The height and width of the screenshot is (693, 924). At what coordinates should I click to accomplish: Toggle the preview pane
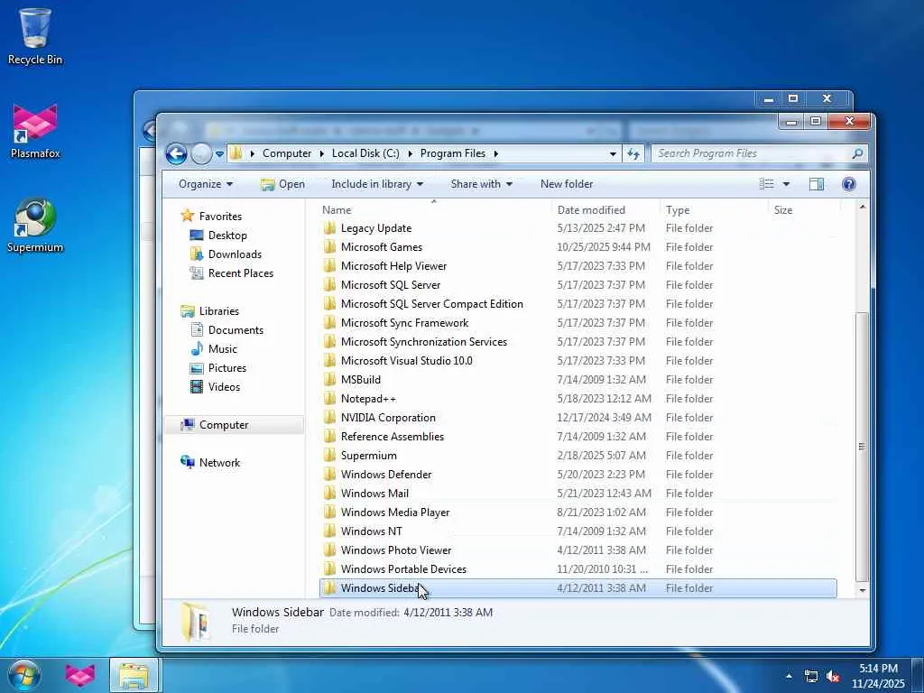pyautogui.click(x=816, y=184)
